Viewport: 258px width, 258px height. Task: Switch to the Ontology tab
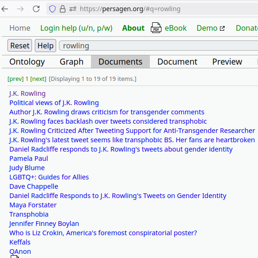[x=27, y=62]
